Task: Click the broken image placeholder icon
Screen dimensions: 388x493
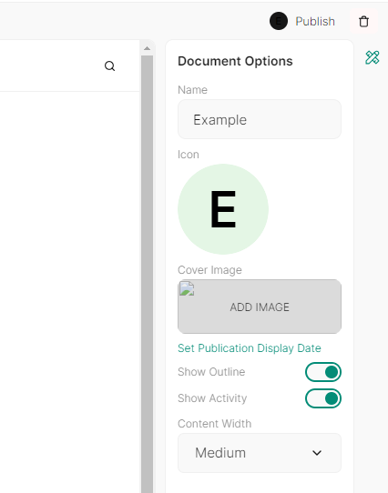Action: (187, 288)
